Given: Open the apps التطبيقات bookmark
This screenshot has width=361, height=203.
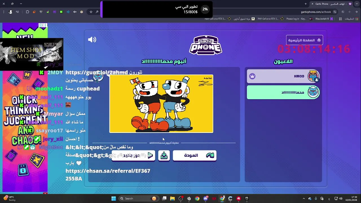Looking at the screenshot, I should 351,19.
